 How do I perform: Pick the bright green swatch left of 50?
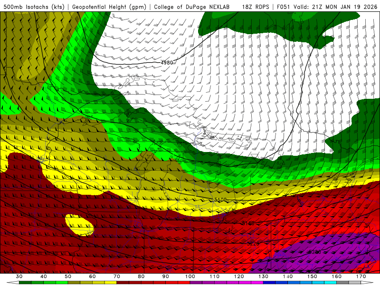(x=62, y=283)
